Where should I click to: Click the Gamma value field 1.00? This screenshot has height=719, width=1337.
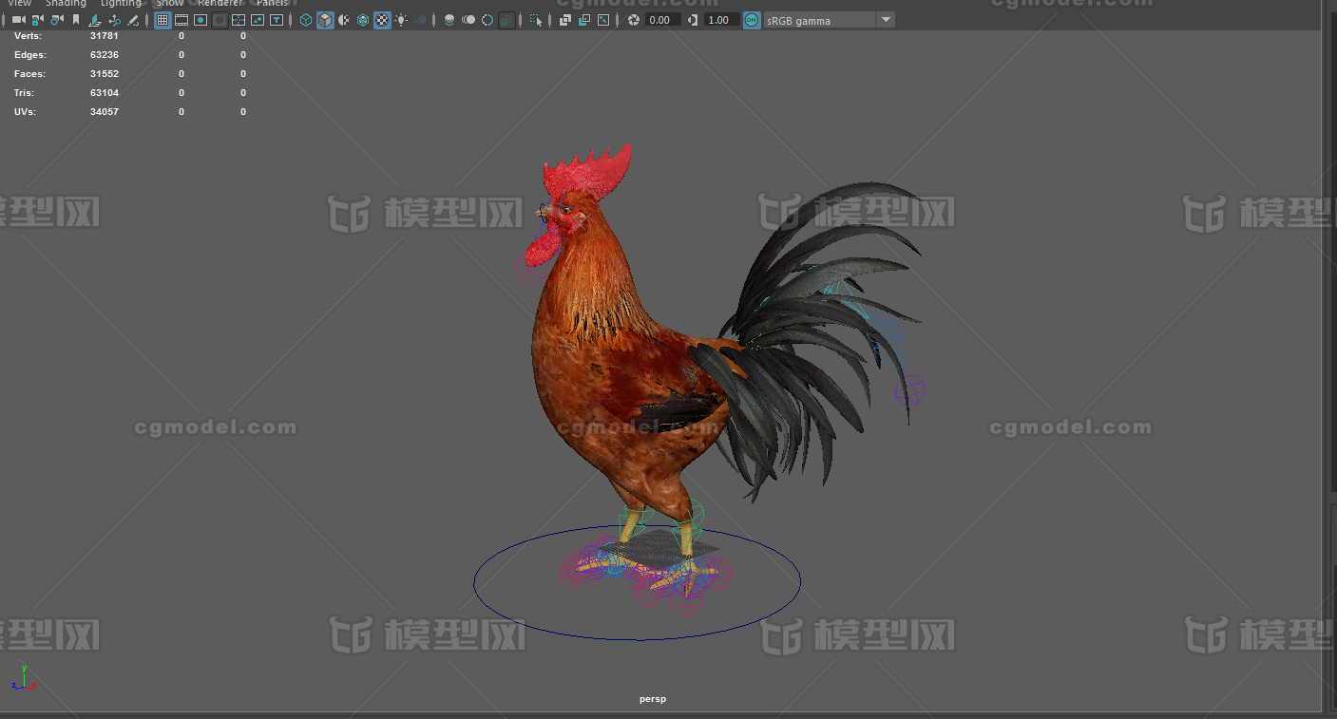(721, 20)
